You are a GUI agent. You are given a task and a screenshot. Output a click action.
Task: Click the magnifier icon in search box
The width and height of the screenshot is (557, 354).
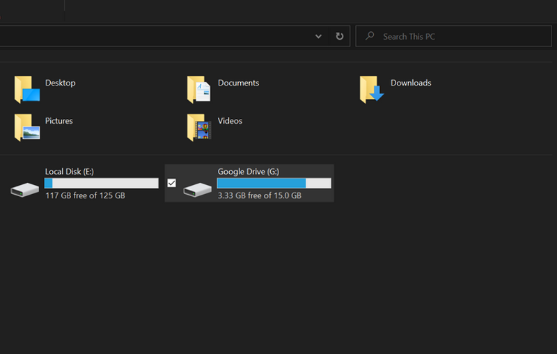tap(370, 36)
